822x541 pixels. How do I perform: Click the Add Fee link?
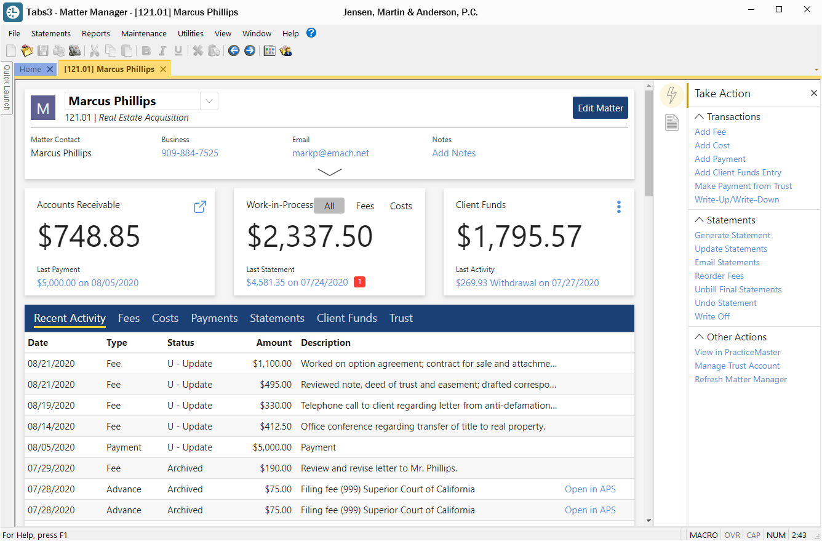(x=710, y=132)
